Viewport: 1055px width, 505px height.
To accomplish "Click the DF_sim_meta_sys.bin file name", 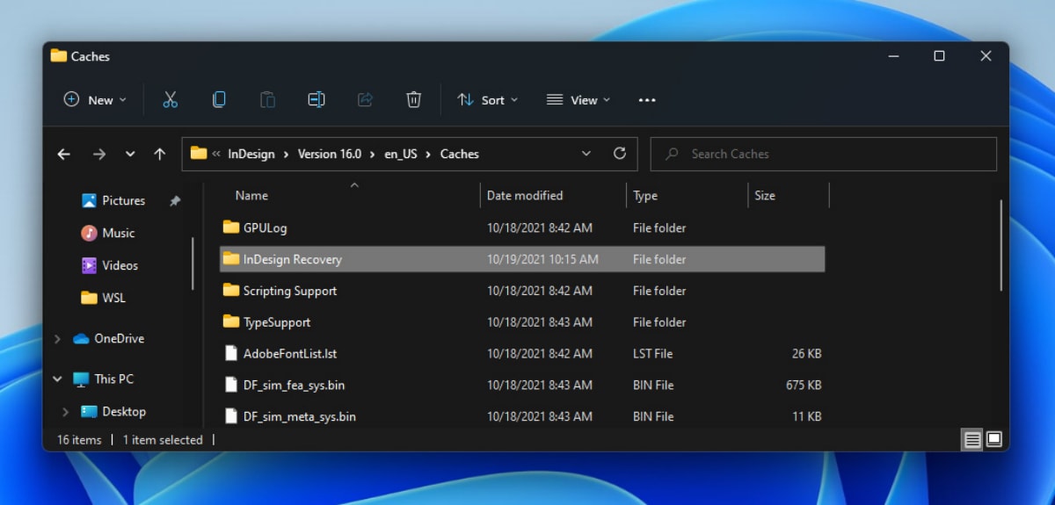I will 300,416.
